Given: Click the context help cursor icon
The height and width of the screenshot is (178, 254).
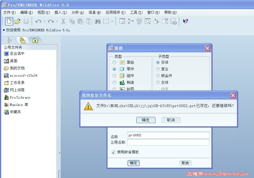Looking at the screenshot, I should [185, 21].
